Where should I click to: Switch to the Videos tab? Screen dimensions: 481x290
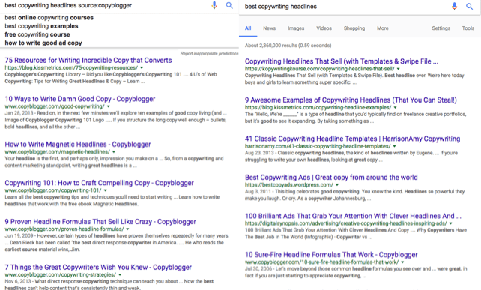coord(324,28)
